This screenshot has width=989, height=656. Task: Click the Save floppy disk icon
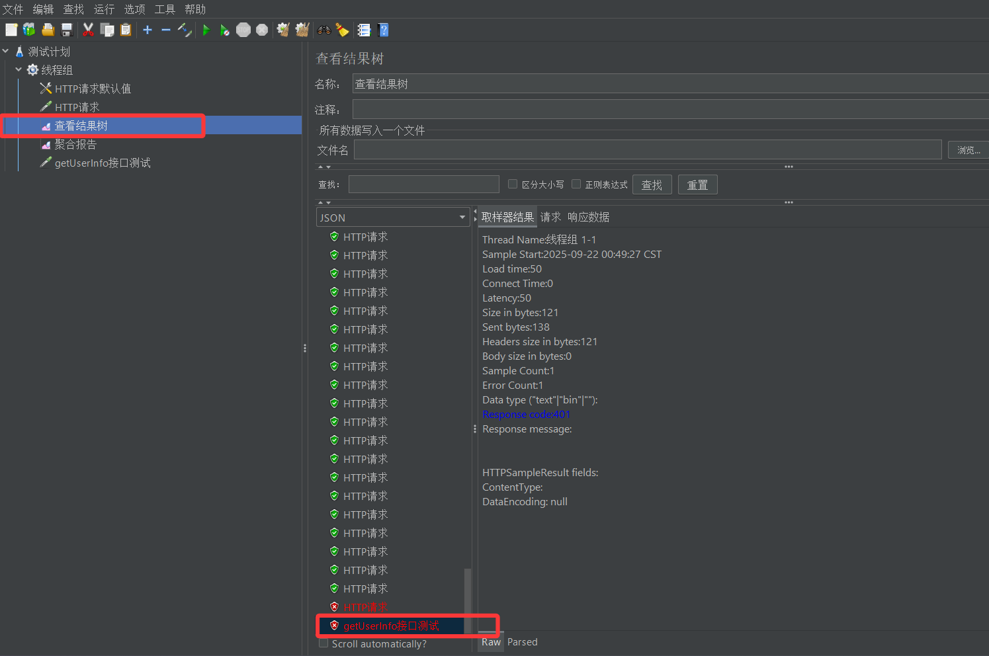(66, 30)
